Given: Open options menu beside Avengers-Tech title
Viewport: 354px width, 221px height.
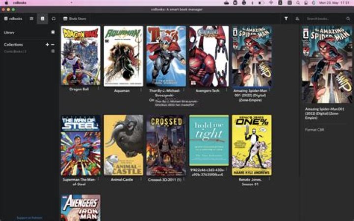Looking at the screenshot, I should click(227, 90).
